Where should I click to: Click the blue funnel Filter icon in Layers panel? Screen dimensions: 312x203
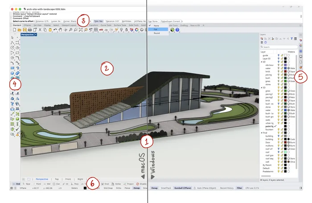291,39
